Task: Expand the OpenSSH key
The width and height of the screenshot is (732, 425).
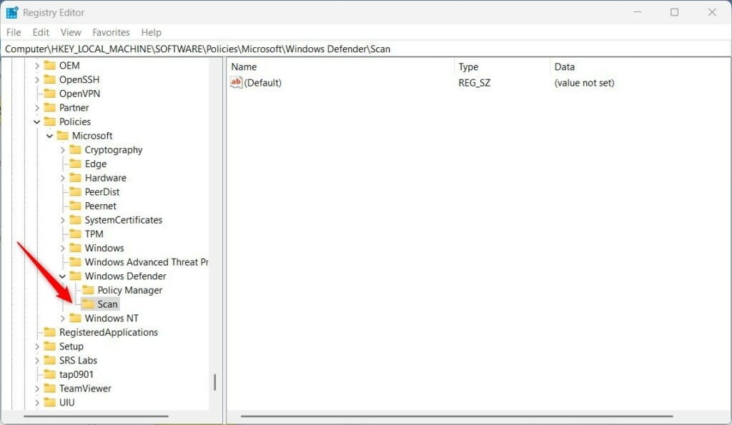Action: pos(37,80)
